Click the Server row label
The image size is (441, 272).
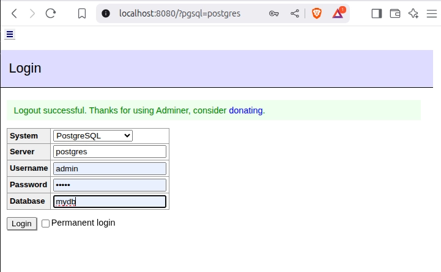pyautogui.click(x=22, y=152)
